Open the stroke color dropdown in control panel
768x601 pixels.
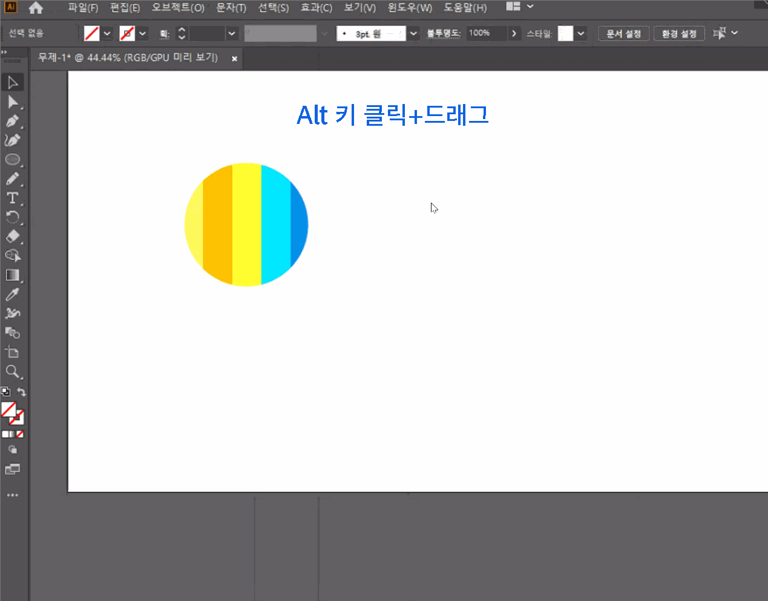[142, 33]
